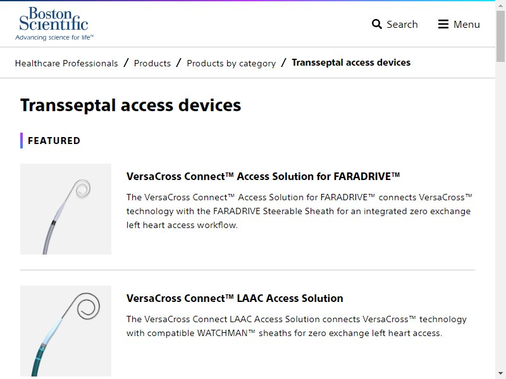Open the Menu label in header
Screen dimensions: 506x379
[467, 24]
